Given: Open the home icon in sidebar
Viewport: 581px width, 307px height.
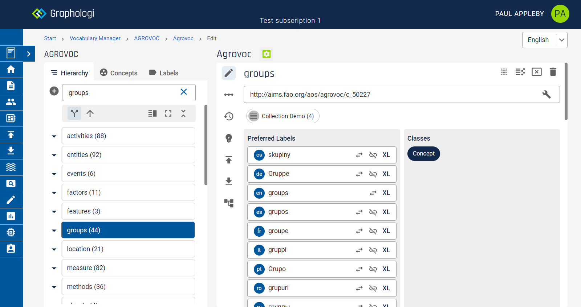Looking at the screenshot, I should coord(11,69).
